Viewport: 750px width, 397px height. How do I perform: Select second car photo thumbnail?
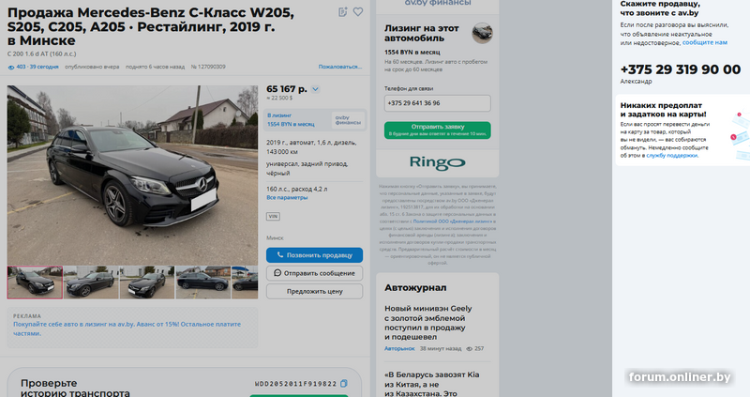(91, 282)
